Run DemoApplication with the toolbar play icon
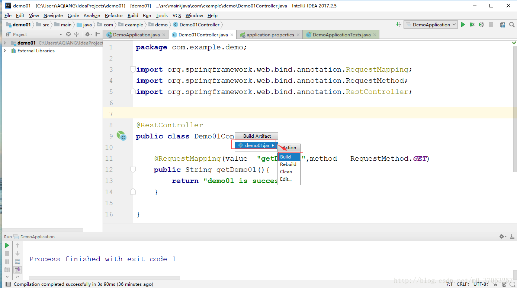 (463, 24)
